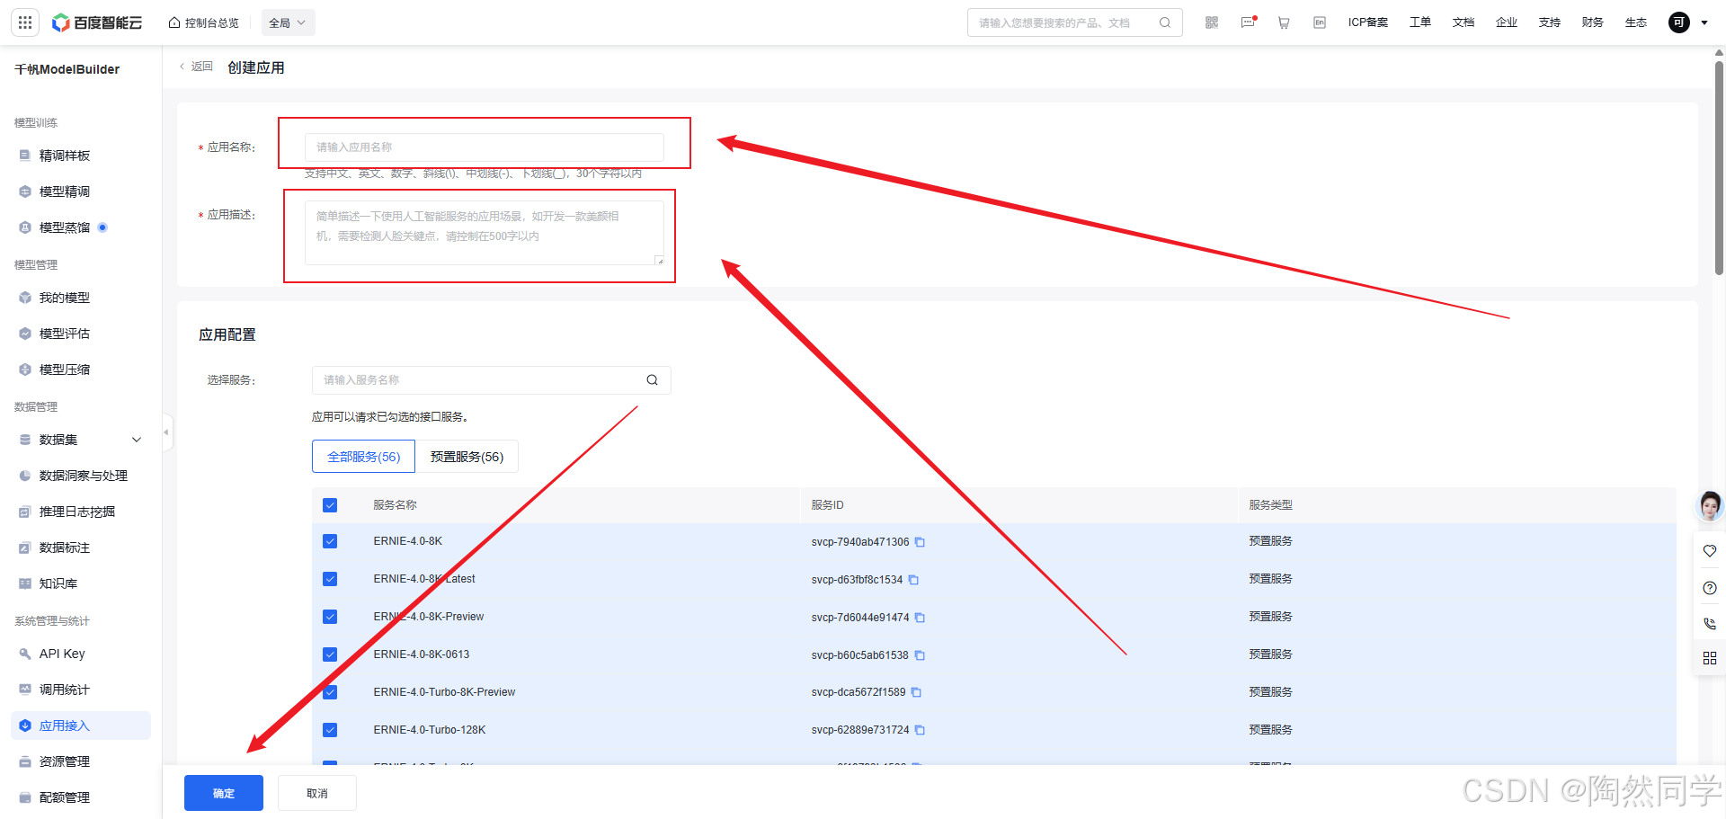Open 生态 menu item
The height and width of the screenshot is (819, 1726).
(x=1636, y=22)
